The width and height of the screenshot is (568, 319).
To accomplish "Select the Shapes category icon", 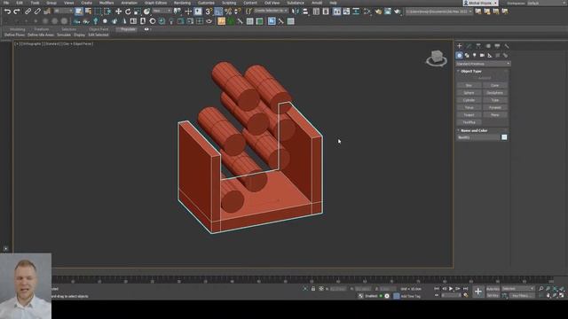I will point(467,55).
